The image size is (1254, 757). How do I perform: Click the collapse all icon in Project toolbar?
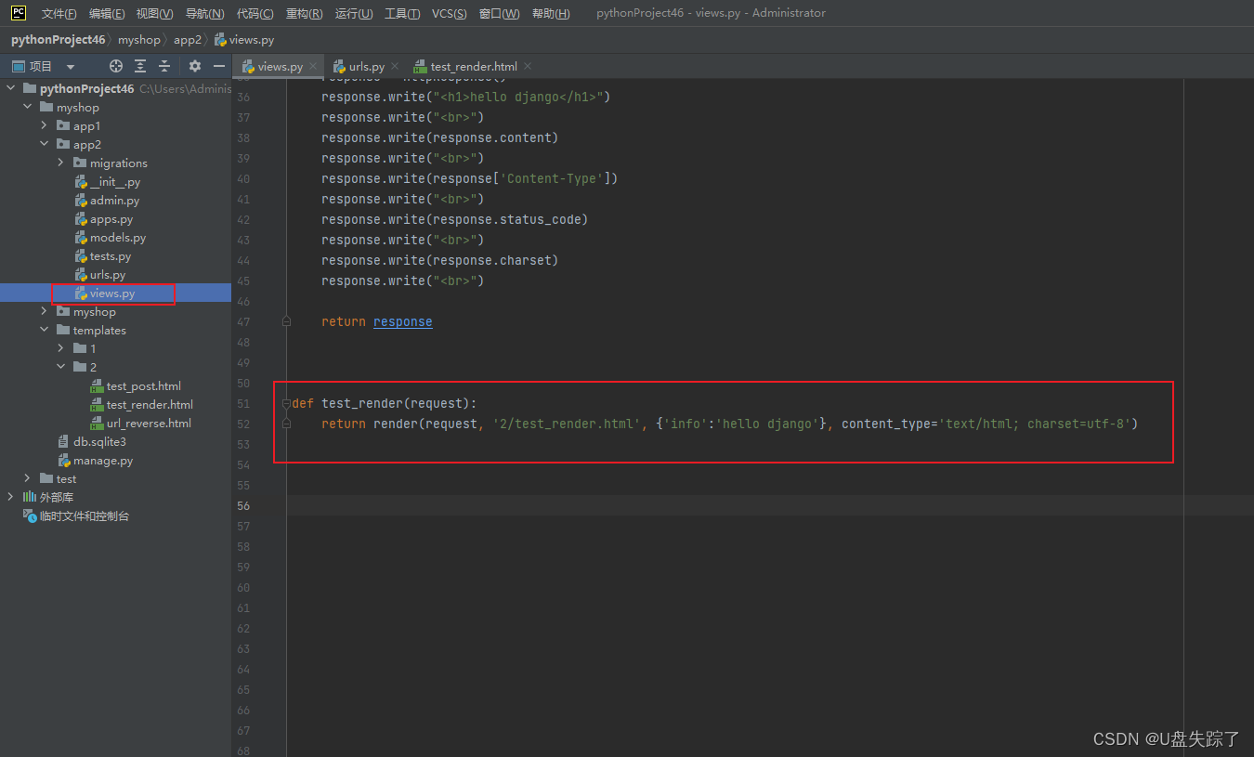[164, 66]
